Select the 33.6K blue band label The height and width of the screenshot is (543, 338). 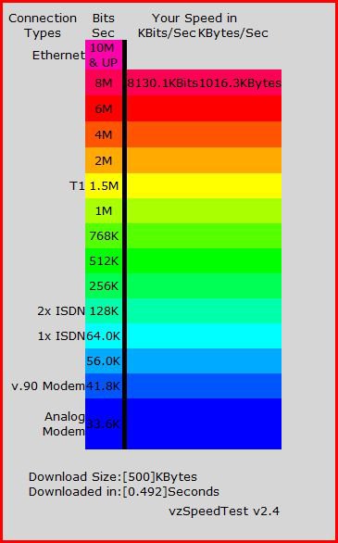click(x=104, y=423)
